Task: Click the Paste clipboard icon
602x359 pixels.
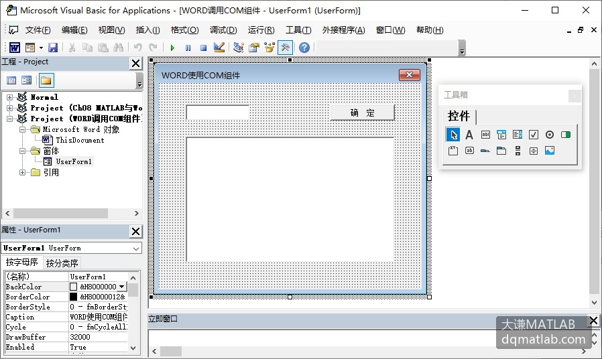Action: click(103, 48)
